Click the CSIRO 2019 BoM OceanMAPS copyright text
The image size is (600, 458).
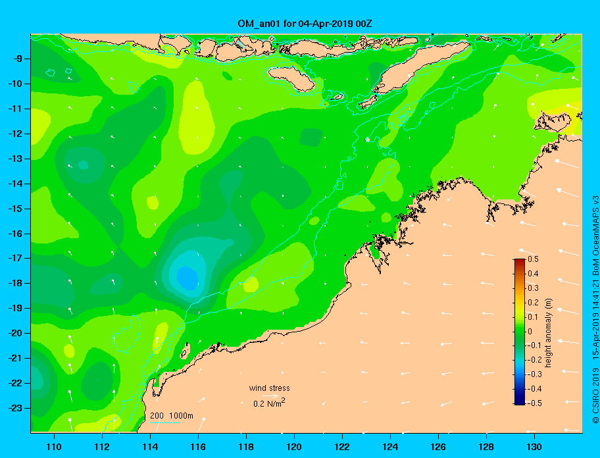[595, 309]
